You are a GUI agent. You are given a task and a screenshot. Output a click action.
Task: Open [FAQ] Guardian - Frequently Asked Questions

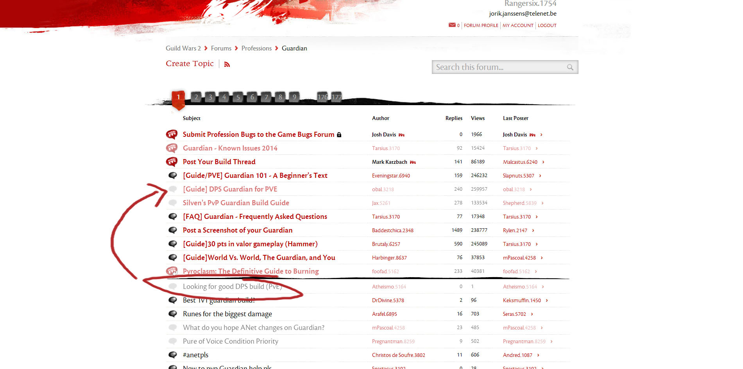255,217
